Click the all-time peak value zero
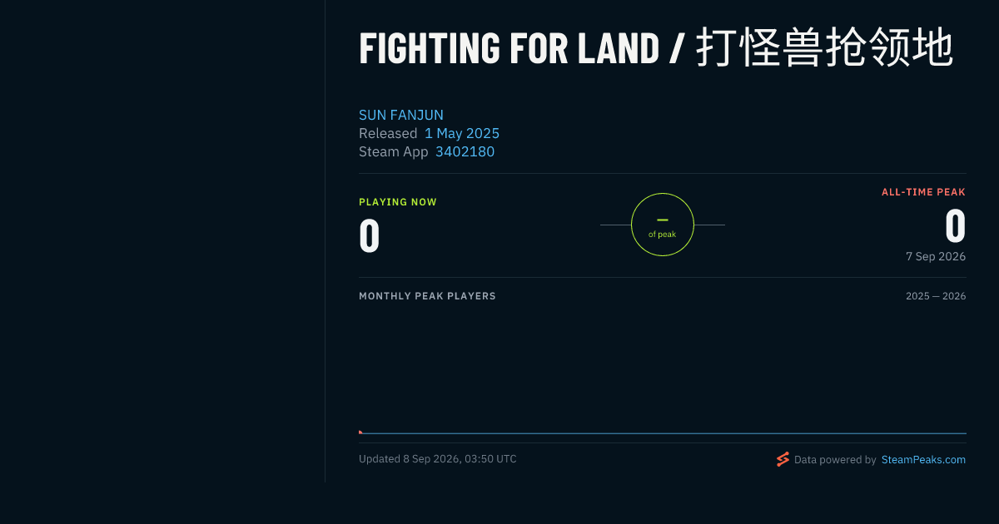Viewport: 999px width, 524px height. [956, 225]
